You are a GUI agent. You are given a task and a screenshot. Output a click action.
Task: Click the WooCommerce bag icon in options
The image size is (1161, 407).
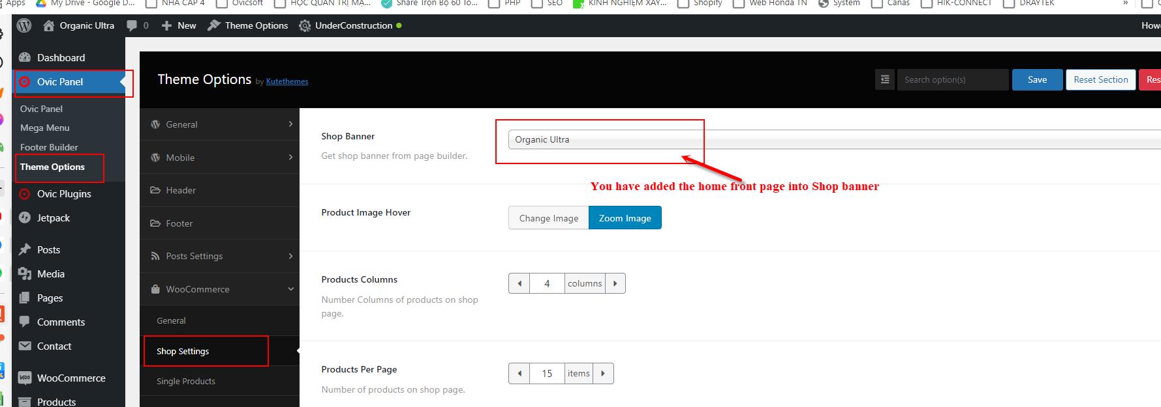point(155,289)
